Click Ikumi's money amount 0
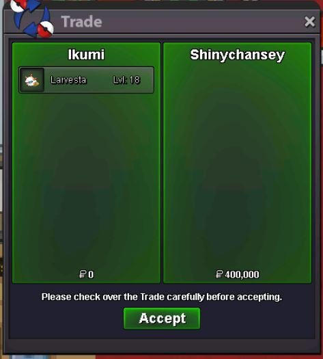 point(91,274)
